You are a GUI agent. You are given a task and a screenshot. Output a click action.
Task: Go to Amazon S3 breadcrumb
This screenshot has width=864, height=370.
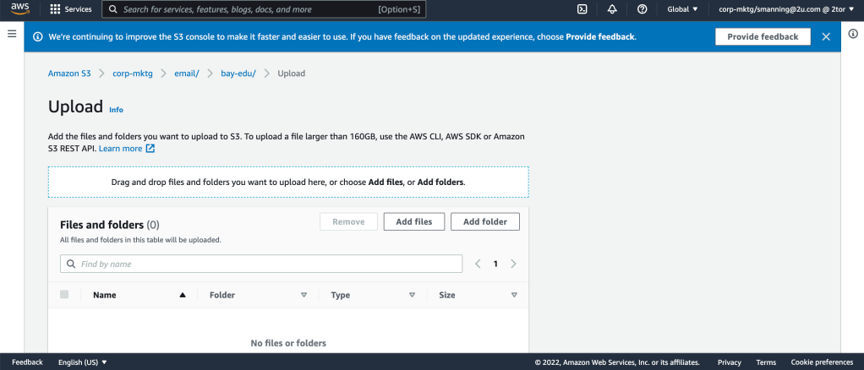coord(69,73)
